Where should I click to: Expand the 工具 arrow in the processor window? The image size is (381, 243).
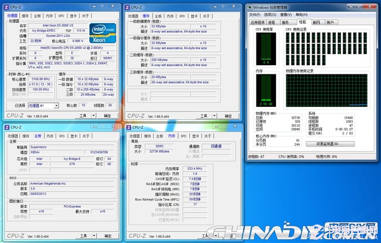click(93, 116)
